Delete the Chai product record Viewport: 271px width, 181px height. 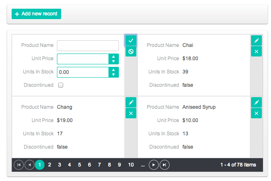[x=256, y=51]
